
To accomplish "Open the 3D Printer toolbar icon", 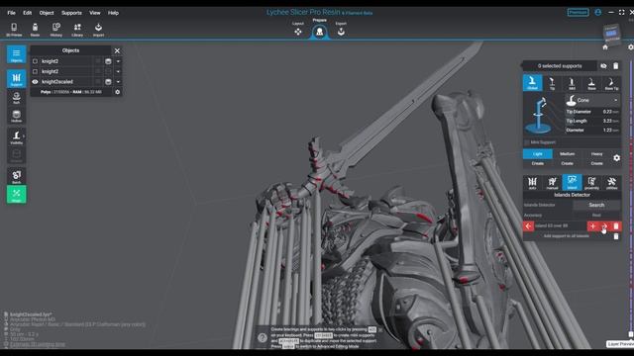I will click(x=14, y=30).
